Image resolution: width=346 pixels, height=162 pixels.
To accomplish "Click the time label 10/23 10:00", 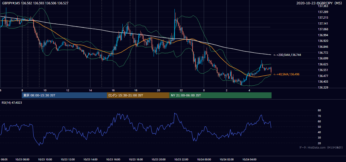I will pos(45,159).
